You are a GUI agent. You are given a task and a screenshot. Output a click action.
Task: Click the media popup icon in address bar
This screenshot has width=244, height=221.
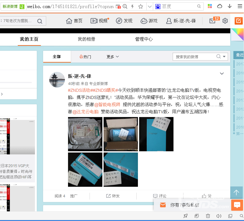[x=118, y=7]
